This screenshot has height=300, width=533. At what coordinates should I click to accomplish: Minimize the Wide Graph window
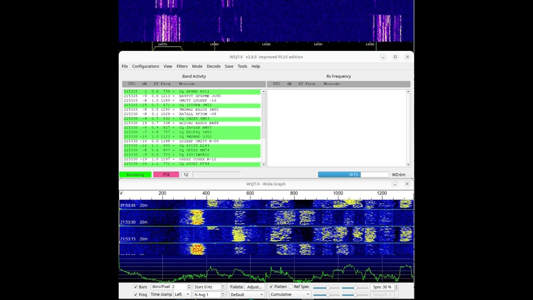(395, 184)
